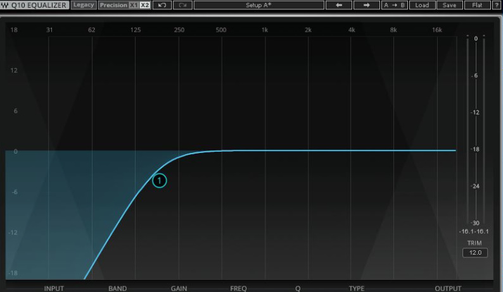Open the Load preset menu
Viewport: 503px width, 292px height.
pyautogui.click(x=422, y=5)
